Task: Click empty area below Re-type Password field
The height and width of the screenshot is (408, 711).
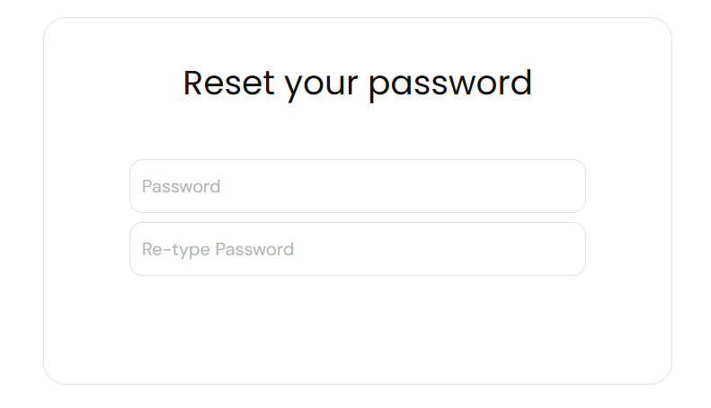Action: (357, 310)
